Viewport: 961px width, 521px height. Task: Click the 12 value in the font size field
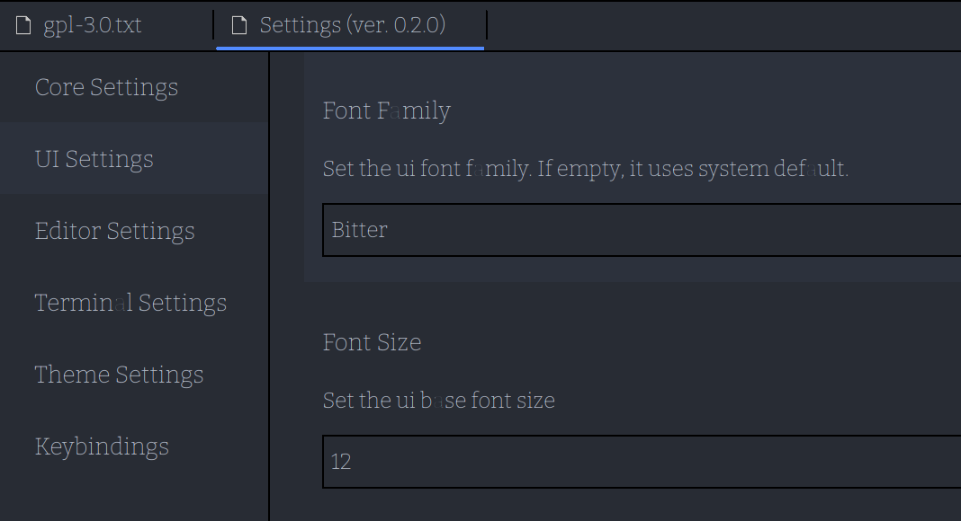pos(340,462)
